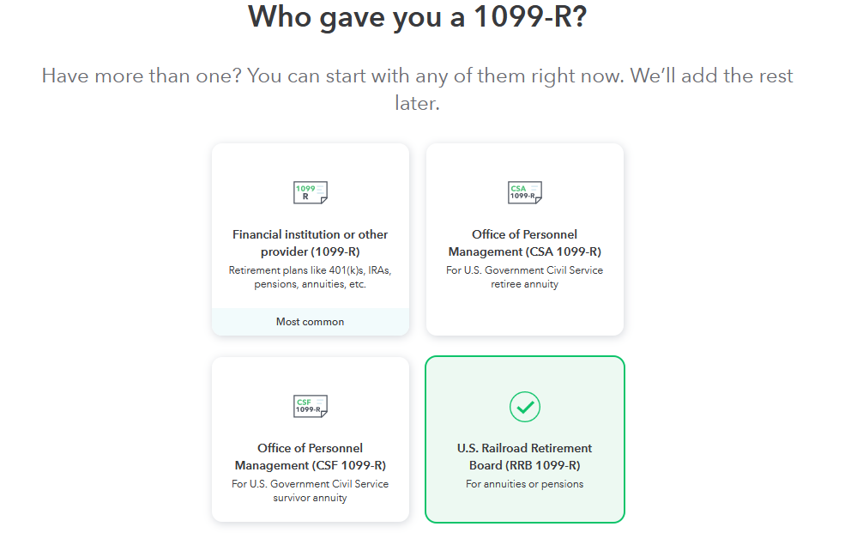Screen dimensions: 863x551
Task: Click the Management (CSF 1099-R) title line
Action: click(311, 466)
